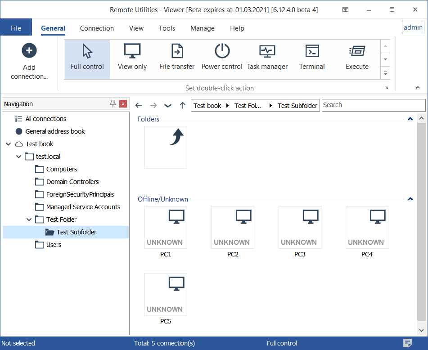Select View only mode
The width and height of the screenshot is (428, 350).
pos(132,59)
